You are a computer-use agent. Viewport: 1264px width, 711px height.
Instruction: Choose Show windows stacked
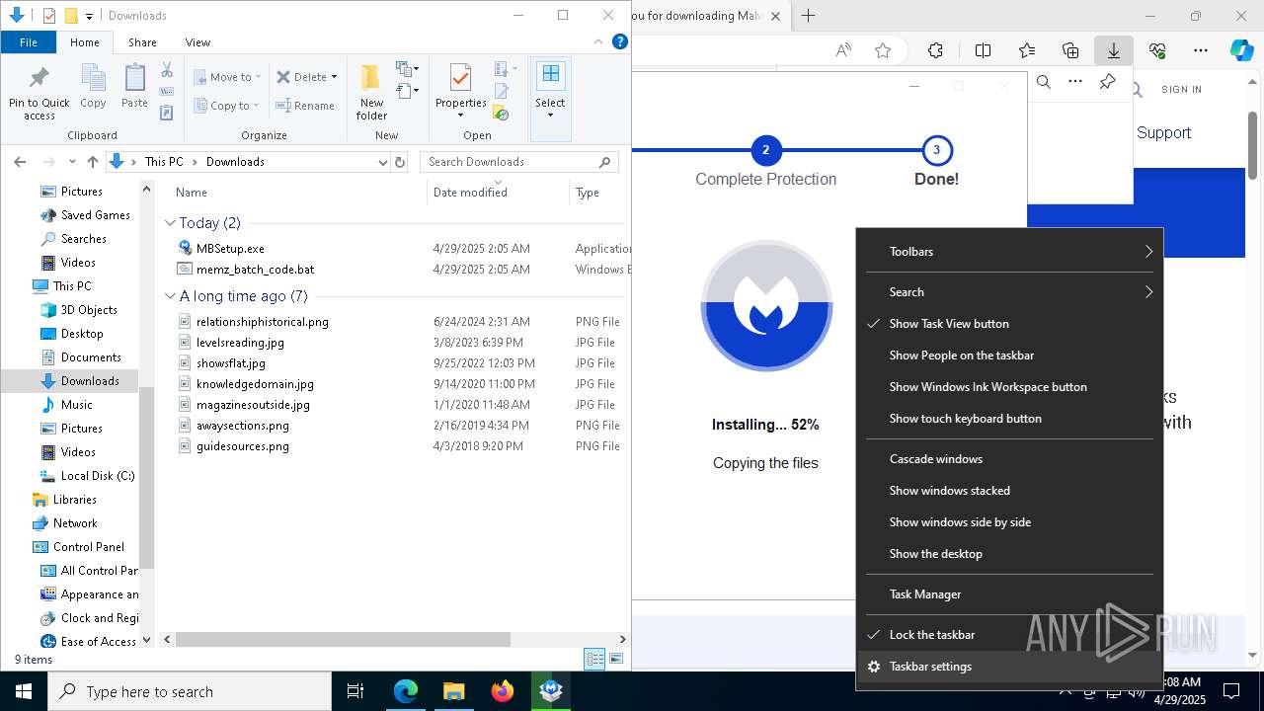click(x=1009, y=491)
